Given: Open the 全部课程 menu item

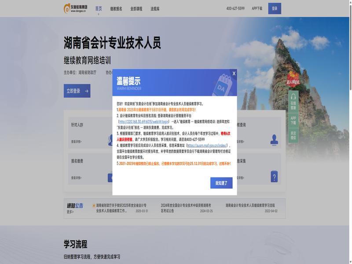Looking at the screenshot, I should 136,8.
